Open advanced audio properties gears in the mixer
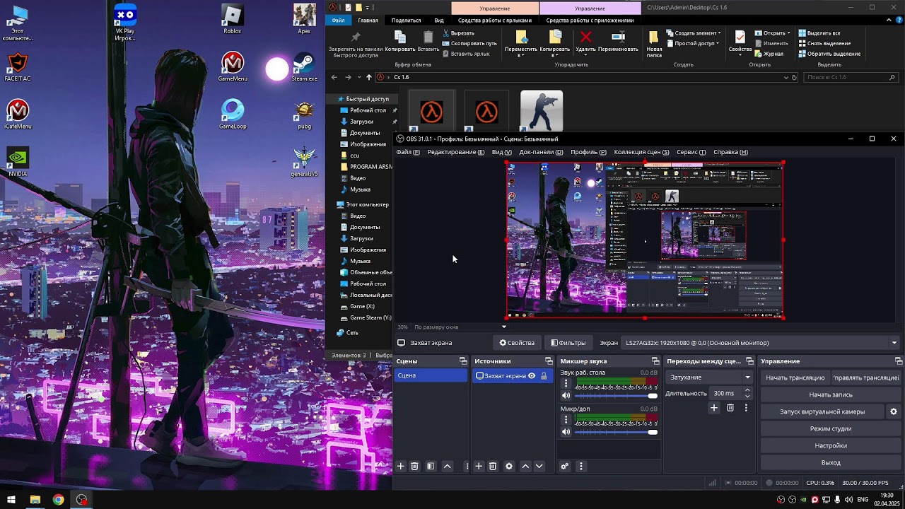Screen dimensions: 905x509 pyautogui.click(x=565, y=467)
